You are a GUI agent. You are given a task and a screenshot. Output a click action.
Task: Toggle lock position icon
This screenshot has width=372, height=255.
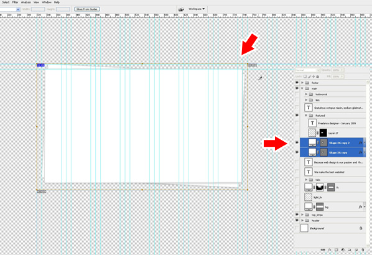point(314,76)
